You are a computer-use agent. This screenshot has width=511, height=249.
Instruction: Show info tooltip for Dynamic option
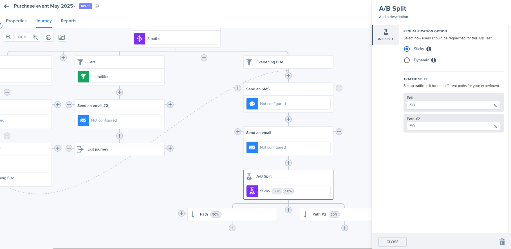click(x=434, y=60)
